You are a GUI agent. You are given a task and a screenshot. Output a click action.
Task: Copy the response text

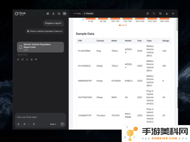click(x=22, y=59)
